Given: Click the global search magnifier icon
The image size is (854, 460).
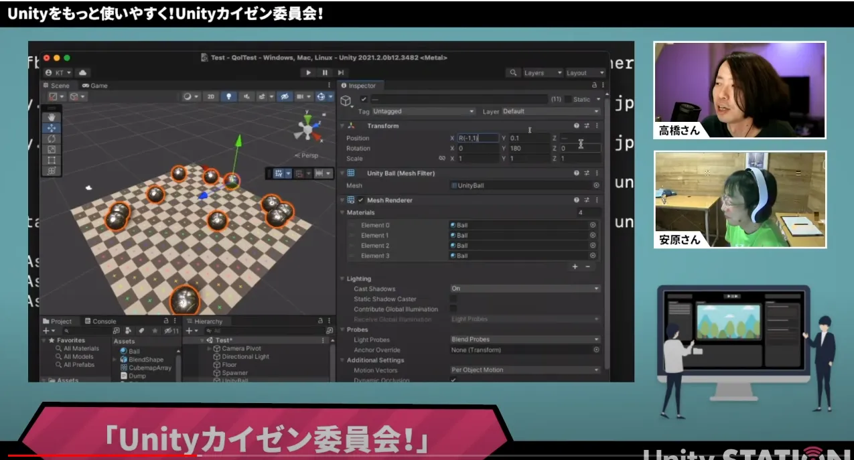Looking at the screenshot, I should [513, 72].
